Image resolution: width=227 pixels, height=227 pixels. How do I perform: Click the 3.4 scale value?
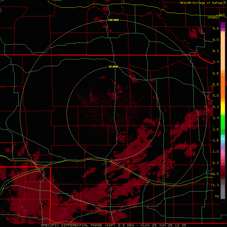tap(216, 118)
